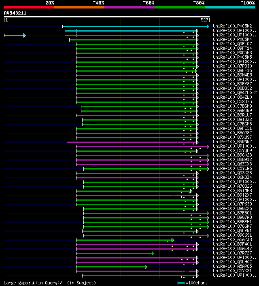Select the UniRef100_B9IME8 label
Viewport: 259px width, 286px height.
pyautogui.click(x=232, y=191)
